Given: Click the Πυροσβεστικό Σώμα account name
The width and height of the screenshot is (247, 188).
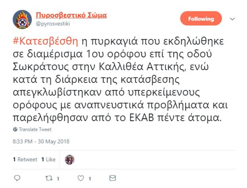Looking at the screenshot, I should tap(71, 15).
